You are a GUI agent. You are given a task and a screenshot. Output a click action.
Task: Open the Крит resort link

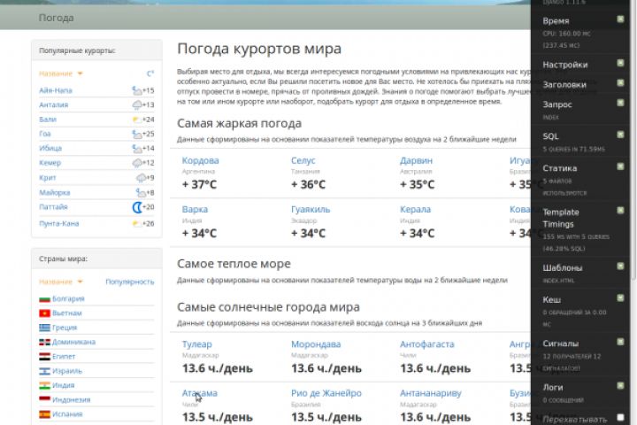point(48,178)
